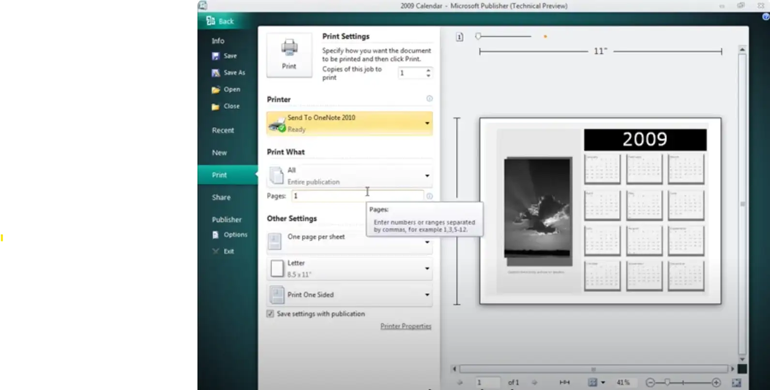The width and height of the screenshot is (770, 390).
Task: Click the Save As icon in the sidebar
Action: pyautogui.click(x=216, y=73)
